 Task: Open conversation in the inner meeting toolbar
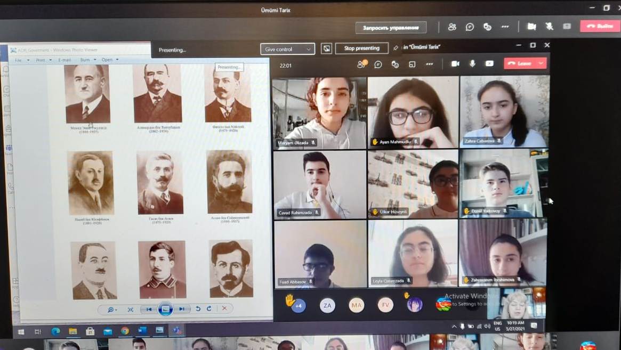pos(378,64)
